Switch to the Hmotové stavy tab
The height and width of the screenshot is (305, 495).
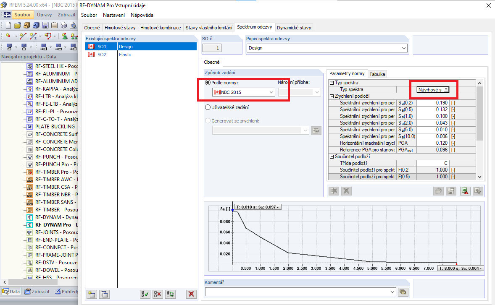pos(120,28)
